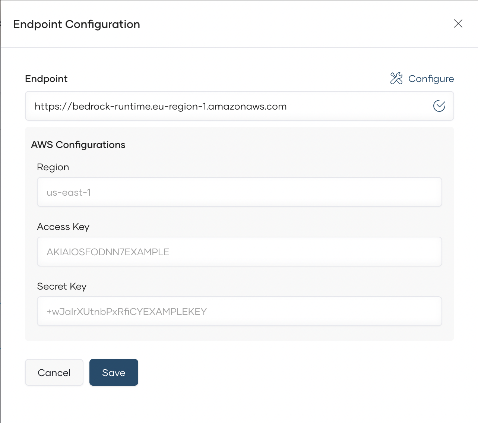Click the Region label text
The height and width of the screenshot is (423, 478).
tap(53, 167)
